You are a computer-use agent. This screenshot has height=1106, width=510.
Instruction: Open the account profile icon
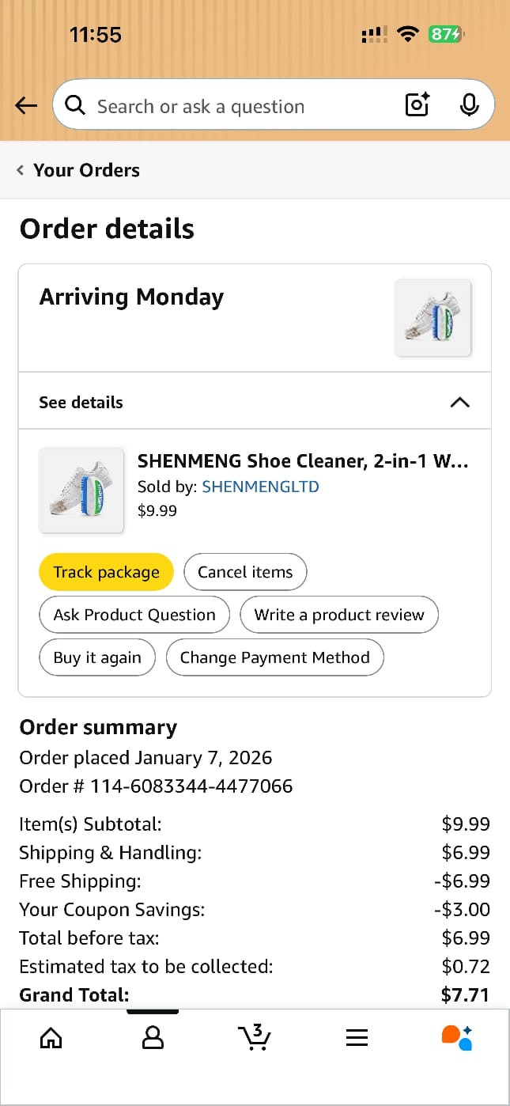click(x=153, y=1037)
